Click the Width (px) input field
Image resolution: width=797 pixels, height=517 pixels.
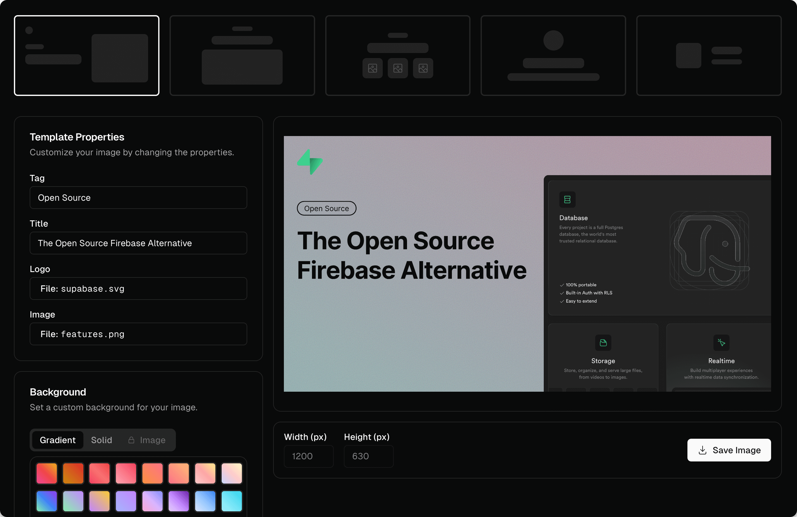[309, 456]
